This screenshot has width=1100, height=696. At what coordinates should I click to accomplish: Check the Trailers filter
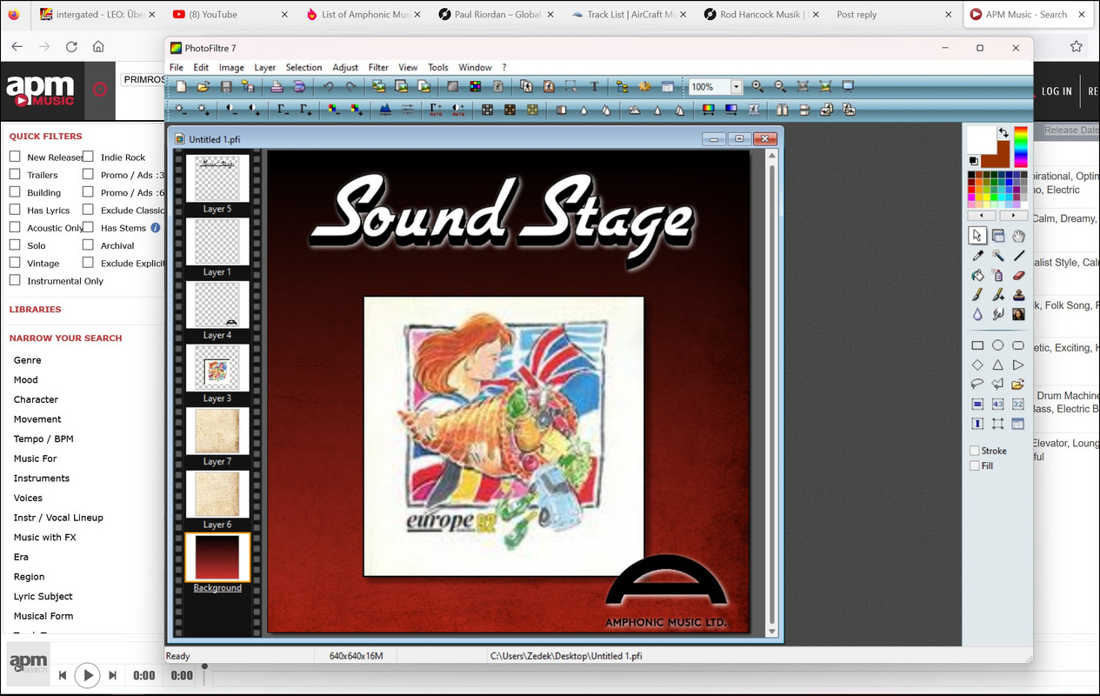[15, 174]
